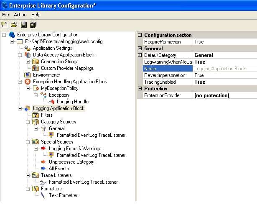Image resolution: width=257 pixels, height=205 pixels.
Task: Click the LogWarningWhenNoCa property value
Action: click(x=225, y=62)
